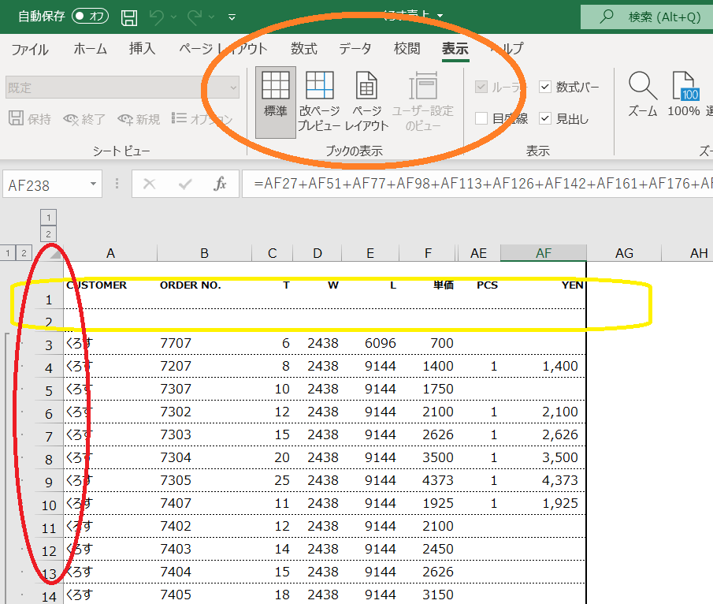The height and width of the screenshot is (604, 713).
Task: Toggle the 目盛線 checkbox
Action: [481, 119]
